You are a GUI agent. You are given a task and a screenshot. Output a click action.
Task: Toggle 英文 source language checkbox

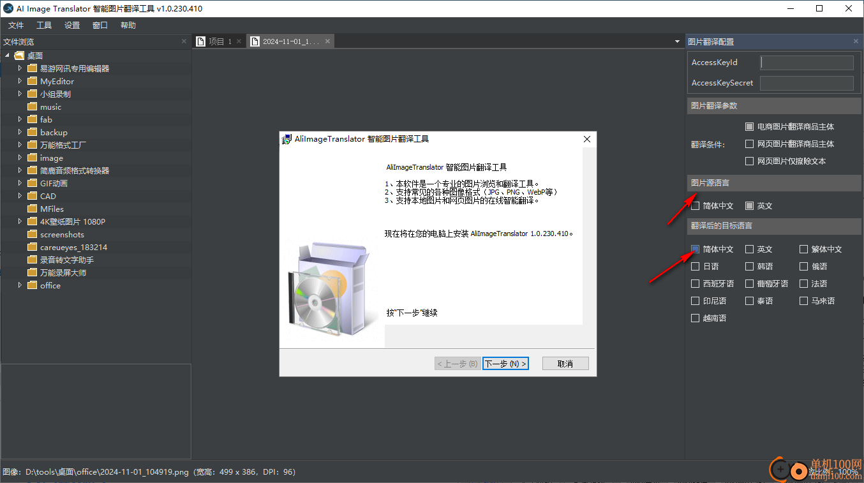(750, 206)
